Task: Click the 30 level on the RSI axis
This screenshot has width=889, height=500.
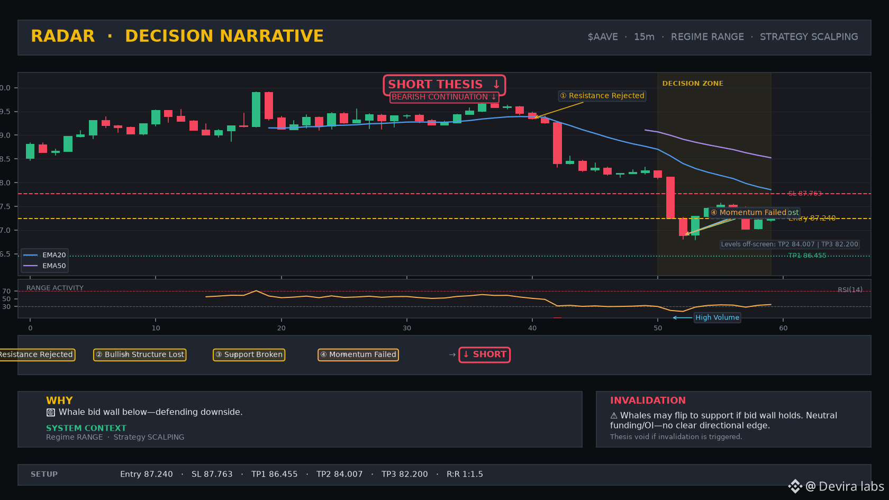Action: [x=6, y=307]
